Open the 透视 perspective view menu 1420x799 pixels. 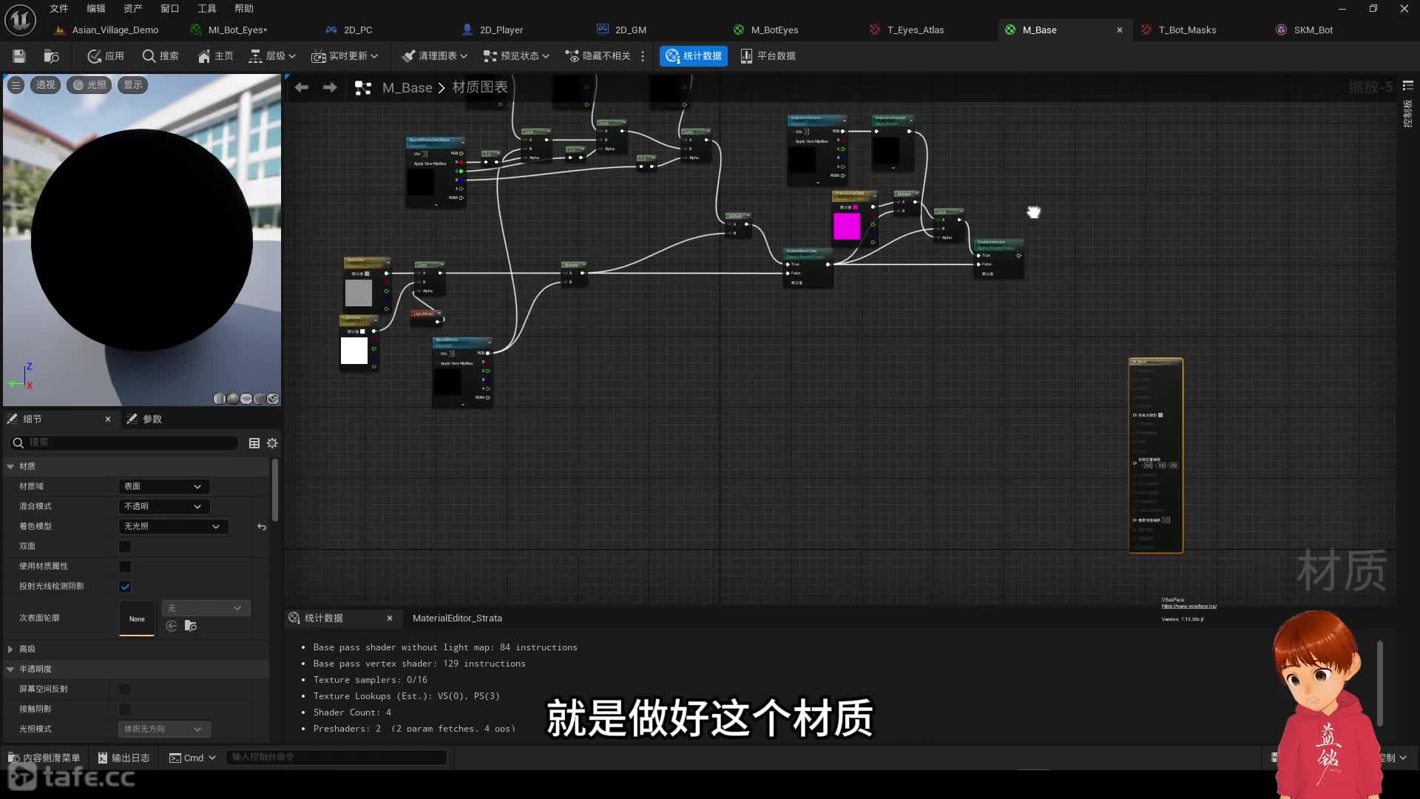[x=46, y=85]
